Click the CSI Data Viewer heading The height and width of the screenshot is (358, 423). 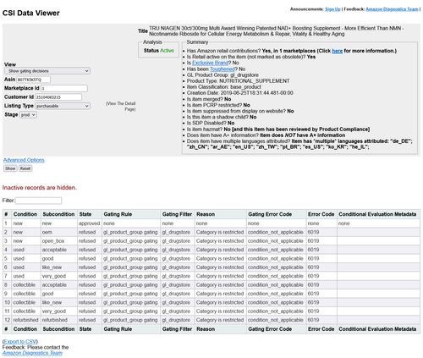point(31,13)
